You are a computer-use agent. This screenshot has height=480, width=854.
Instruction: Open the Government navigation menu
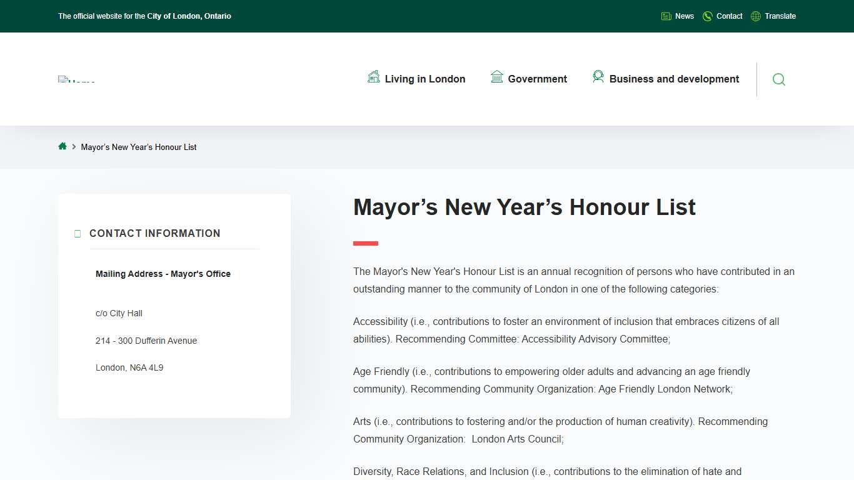pyautogui.click(x=537, y=79)
